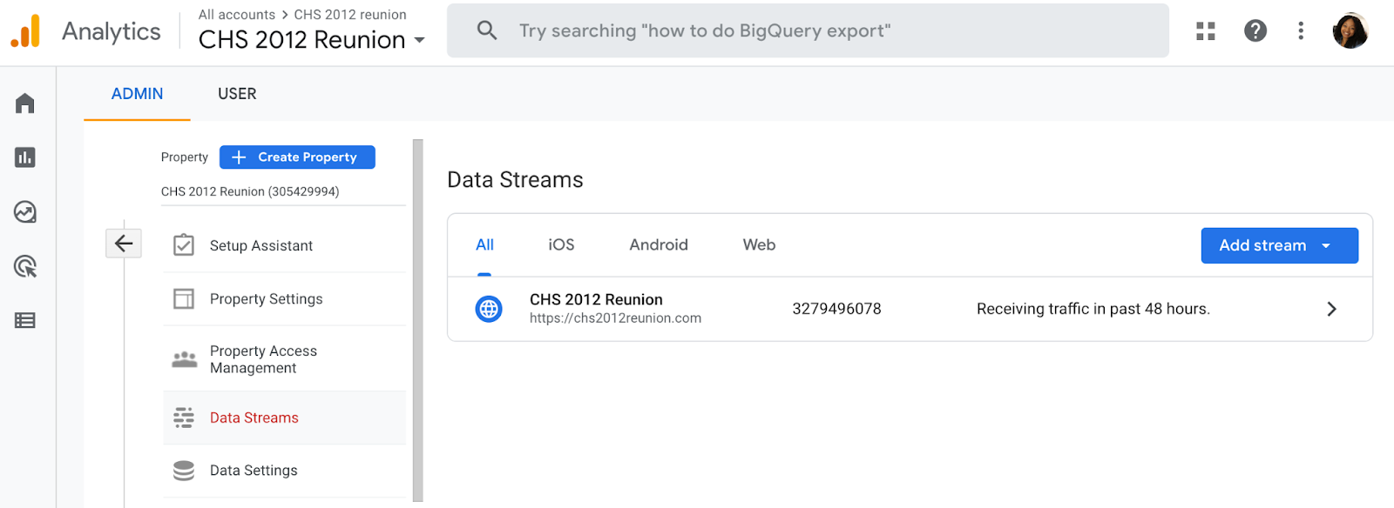Open the Home icon in left sidebar
Viewport: 1394px width, 508px height.
click(x=24, y=104)
